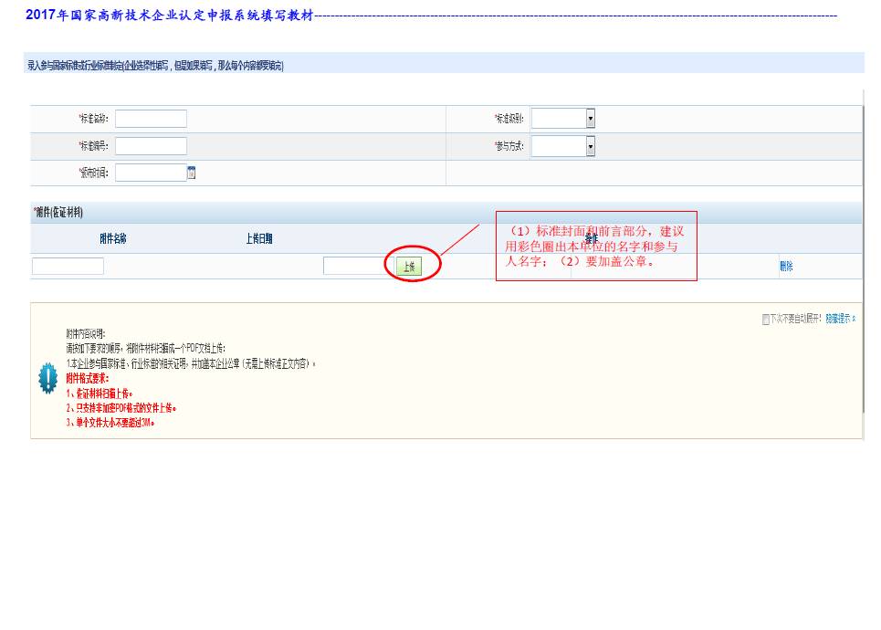Click into the 标准编号 input box
The height and width of the screenshot is (630, 881).
coord(151,146)
